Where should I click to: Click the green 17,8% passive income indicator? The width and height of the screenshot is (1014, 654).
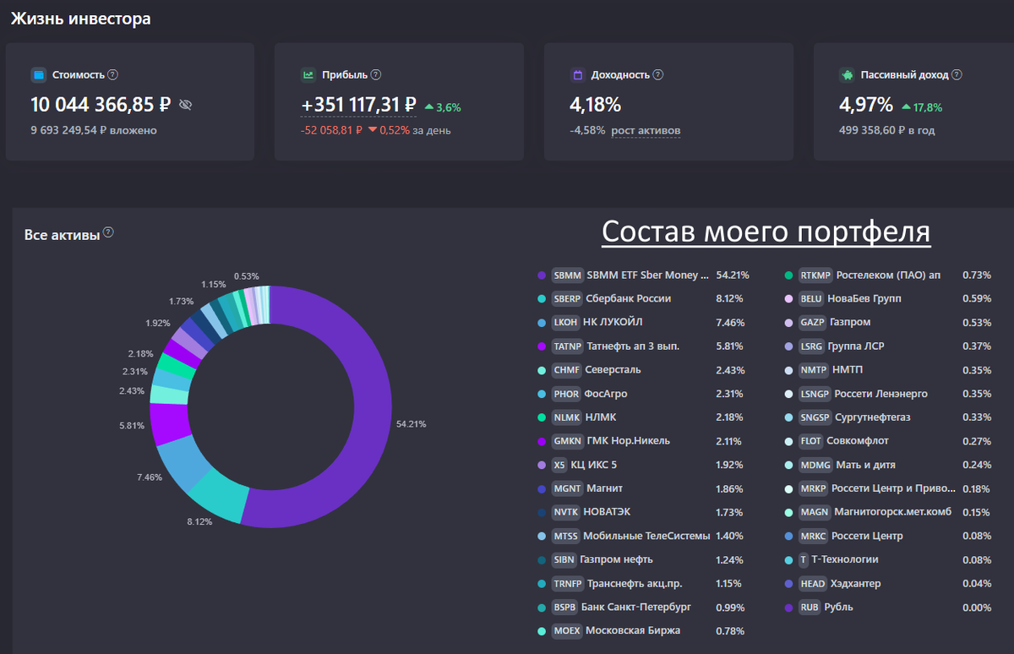tap(922, 107)
